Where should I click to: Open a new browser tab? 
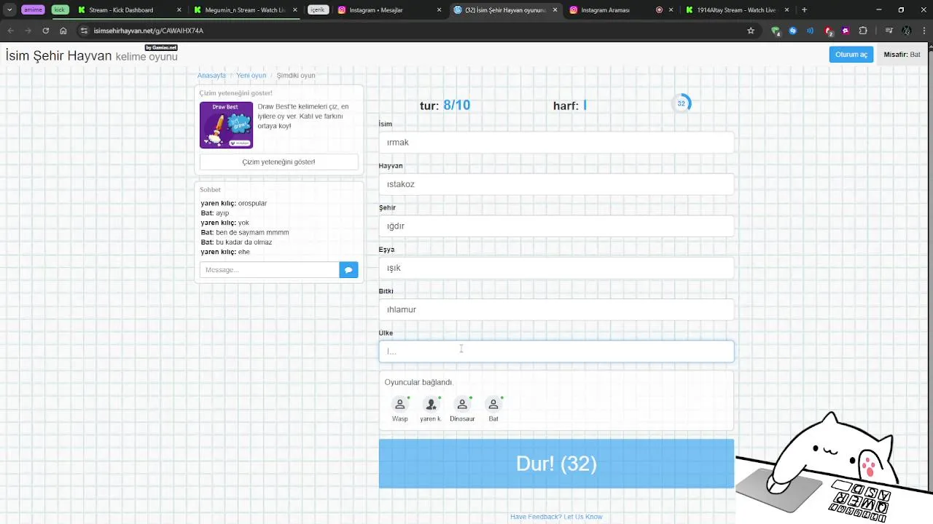click(x=805, y=10)
